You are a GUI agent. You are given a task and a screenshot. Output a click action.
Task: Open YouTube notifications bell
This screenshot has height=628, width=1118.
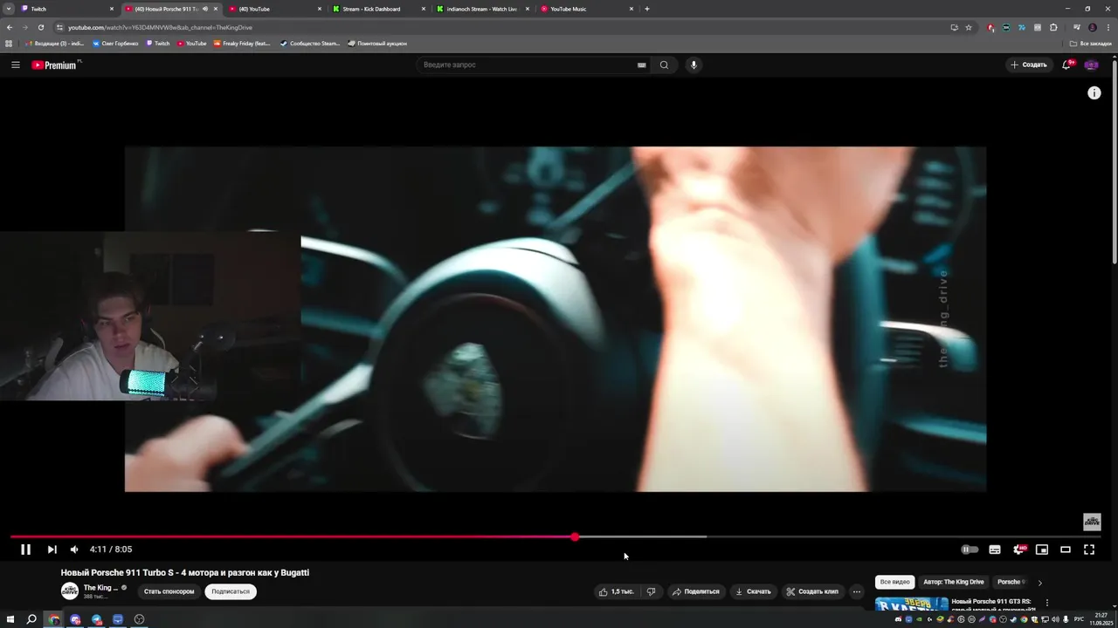click(x=1066, y=65)
